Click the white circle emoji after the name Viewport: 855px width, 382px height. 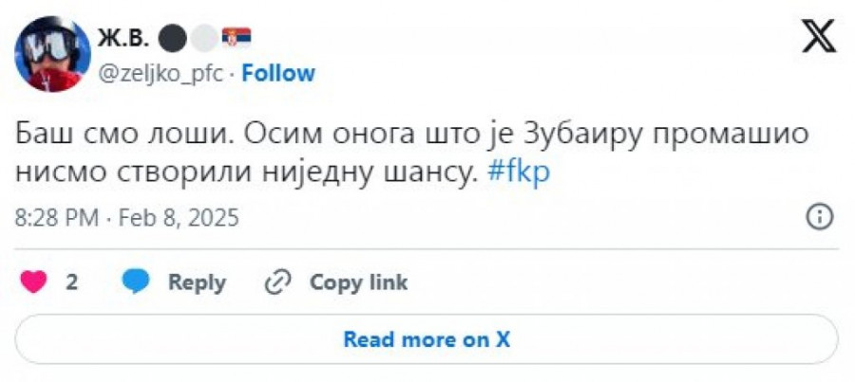[x=202, y=38]
